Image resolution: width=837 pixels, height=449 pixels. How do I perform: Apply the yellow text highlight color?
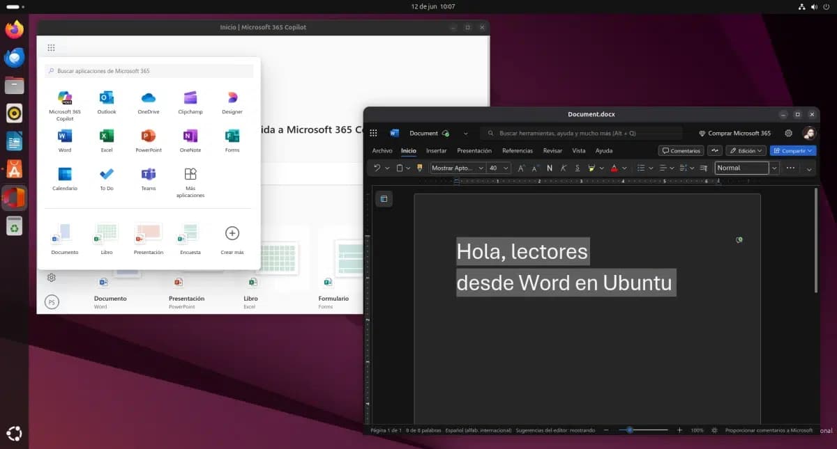[x=591, y=168]
